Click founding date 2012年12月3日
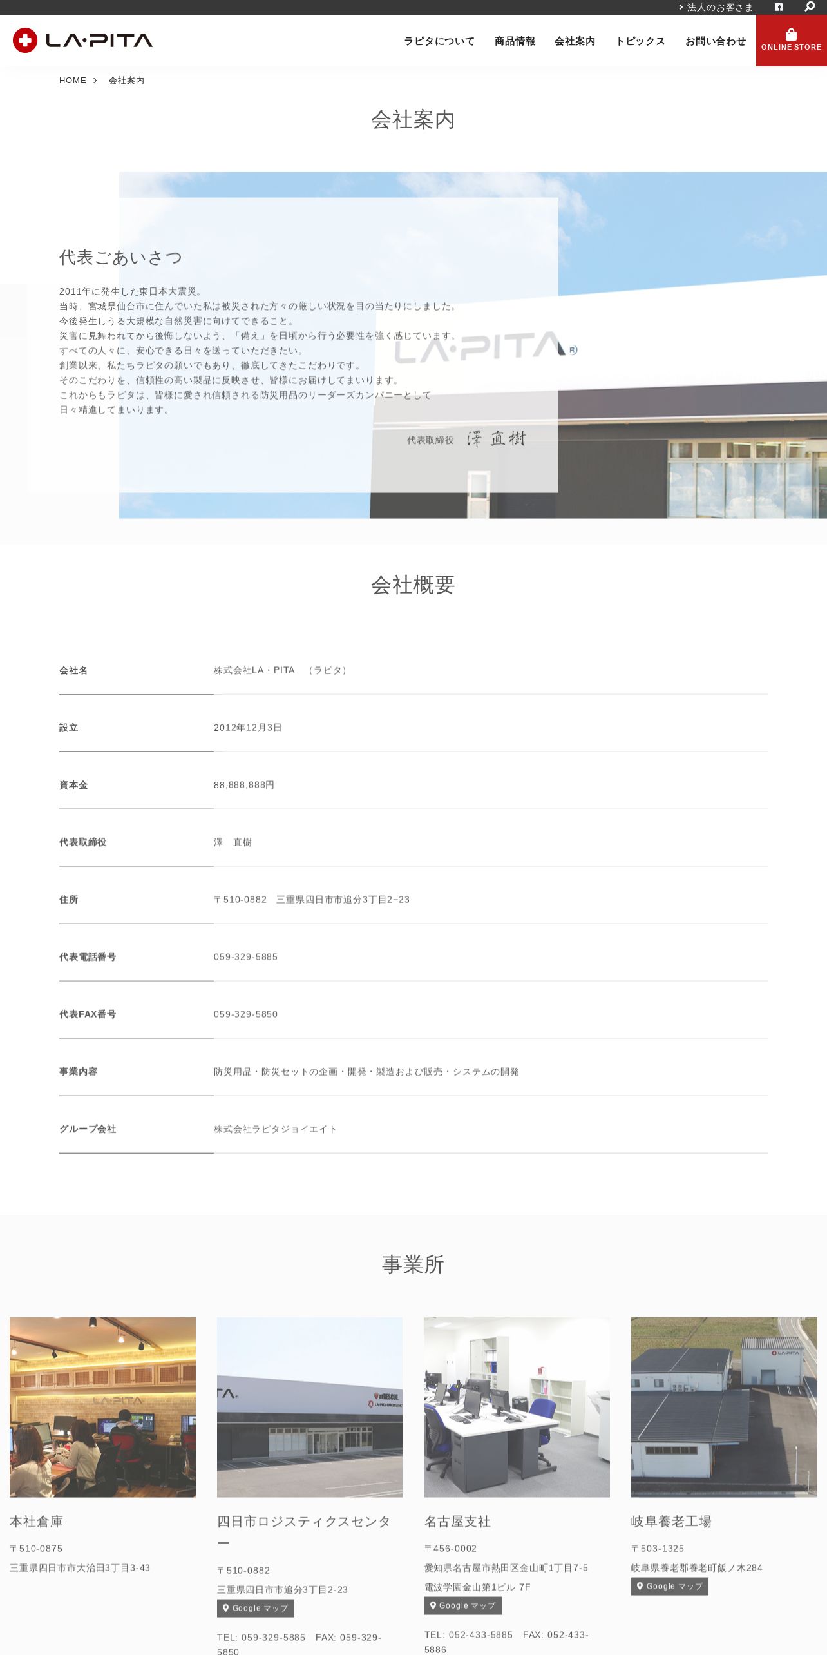The width and height of the screenshot is (827, 1655). (x=248, y=728)
